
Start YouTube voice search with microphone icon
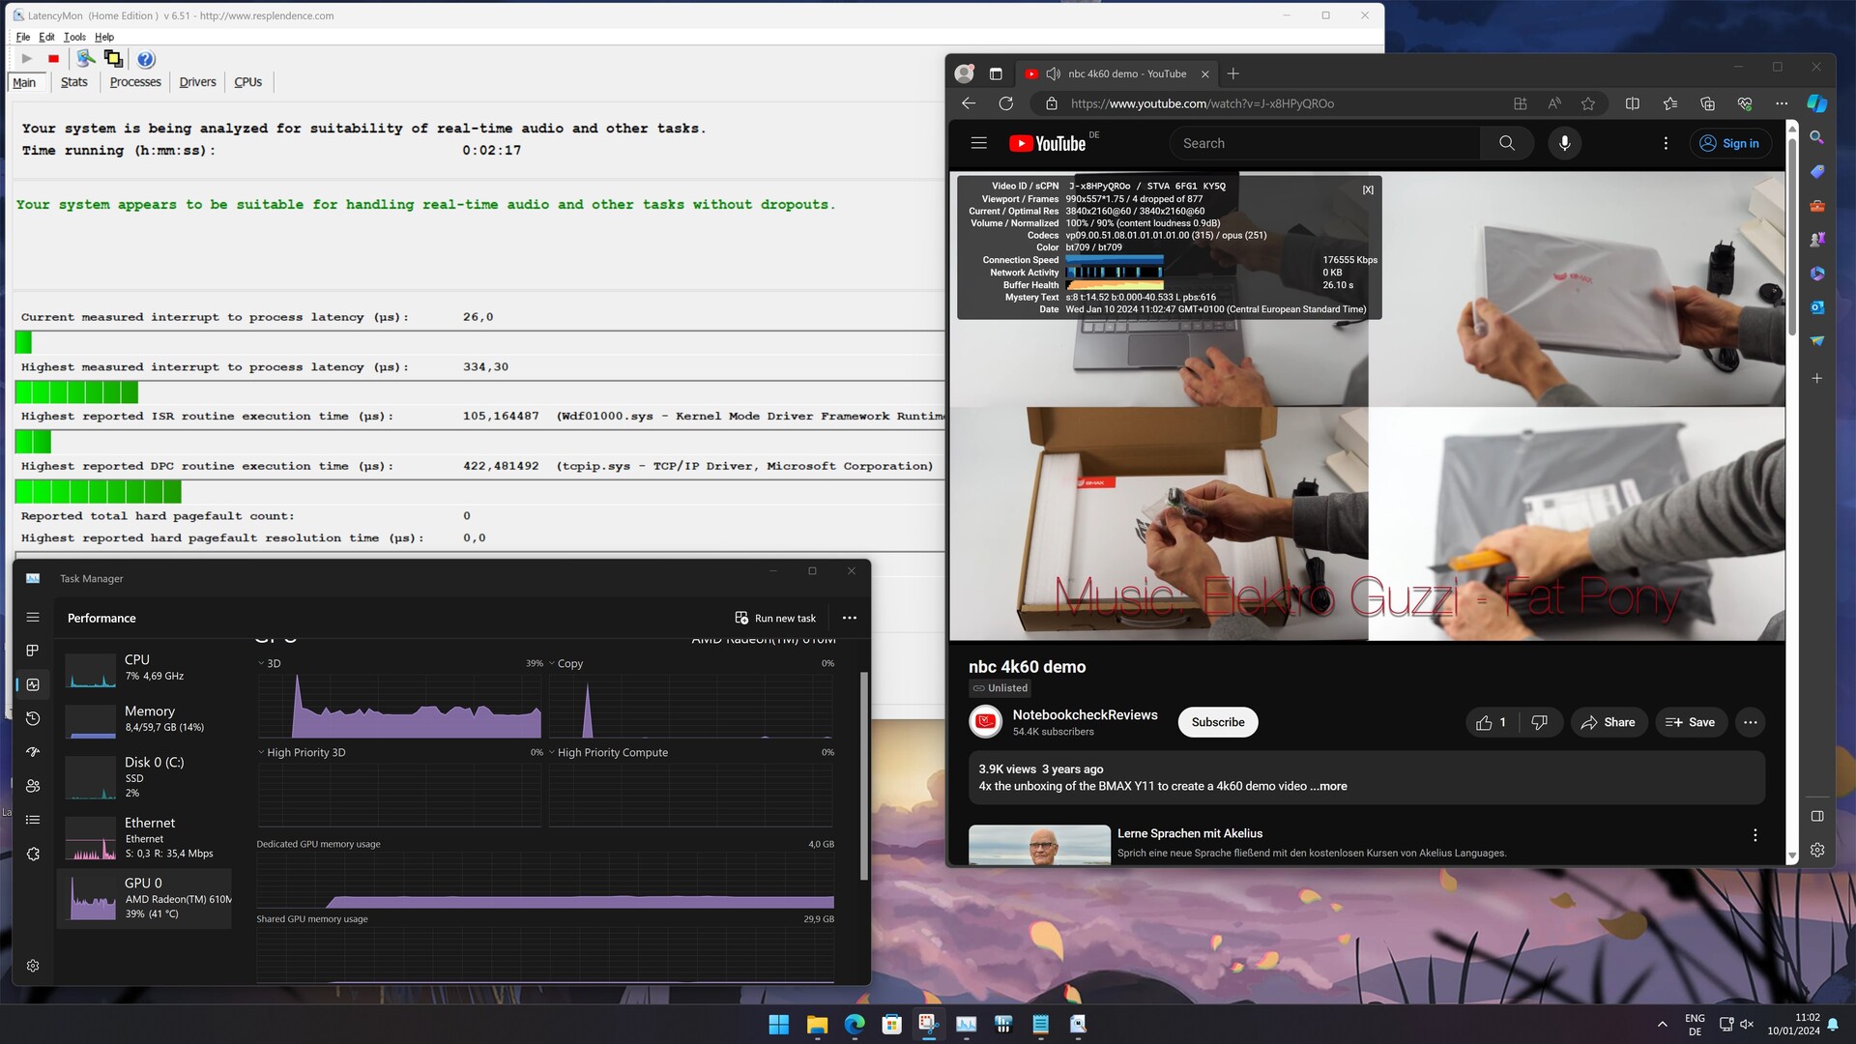[x=1564, y=143]
